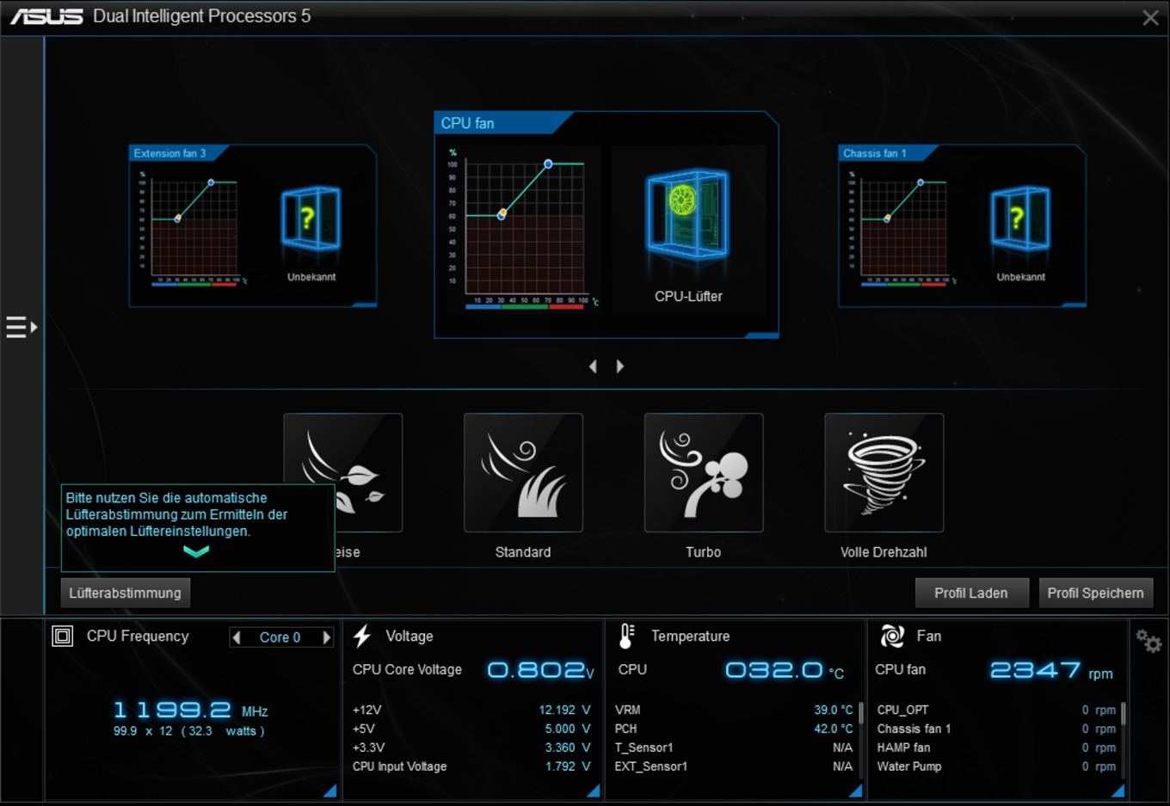The width and height of the screenshot is (1170, 806).
Task: Click the Chassis fan 1 header label
Action: [875, 153]
